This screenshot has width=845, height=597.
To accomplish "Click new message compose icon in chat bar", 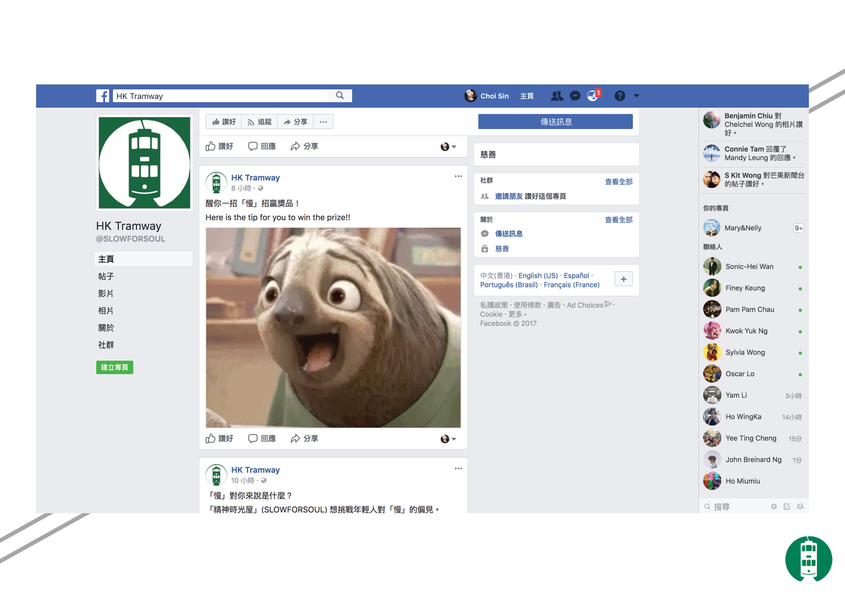I will 787,506.
